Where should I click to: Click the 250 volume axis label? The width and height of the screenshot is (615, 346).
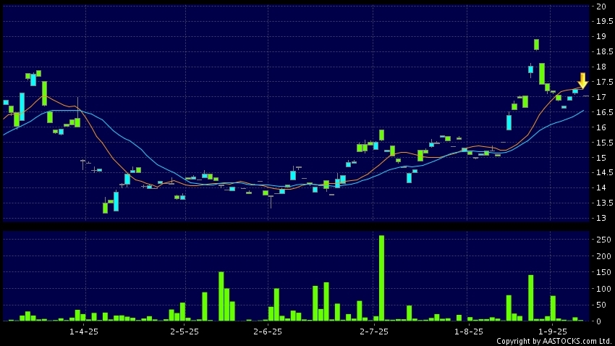[x=603, y=240]
